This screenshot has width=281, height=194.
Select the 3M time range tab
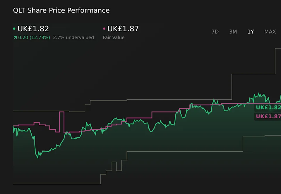(x=233, y=32)
